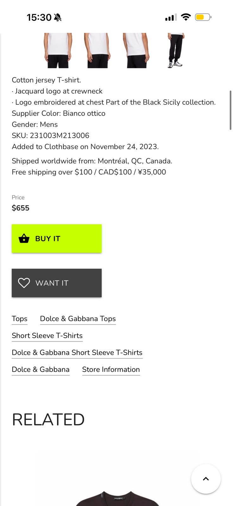The height and width of the screenshot is (506, 233).
Task: Tap the muted bell icon beside the clock
Action: click(58, 17)
